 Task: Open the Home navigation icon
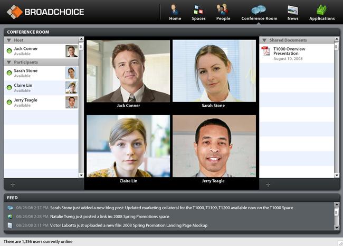tap(175, 10)
